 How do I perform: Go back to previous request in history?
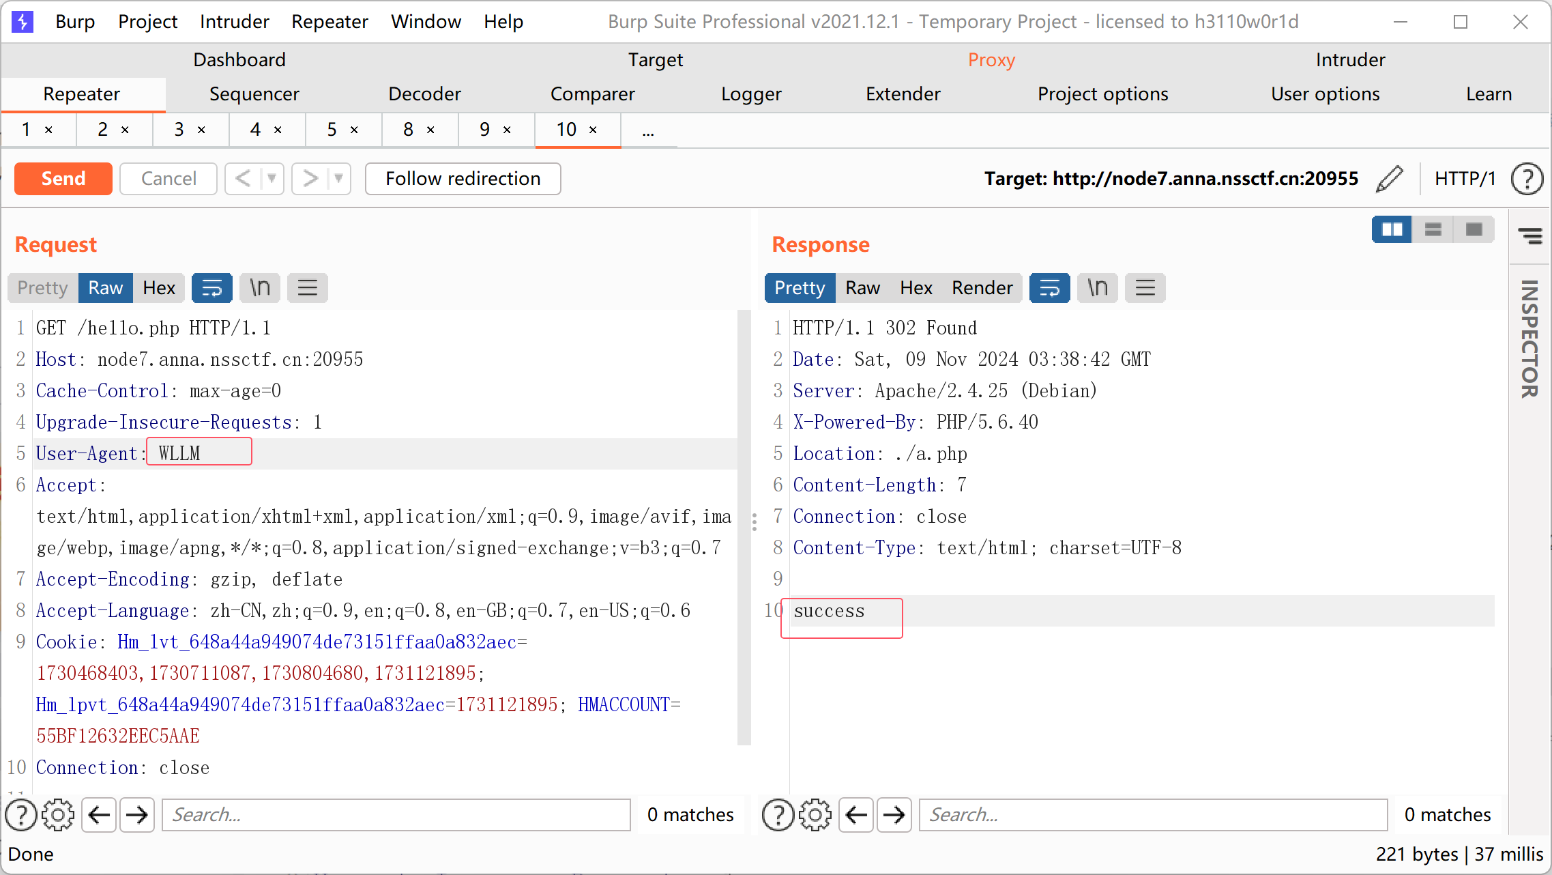pyautogui.click(x=243, y=179)
